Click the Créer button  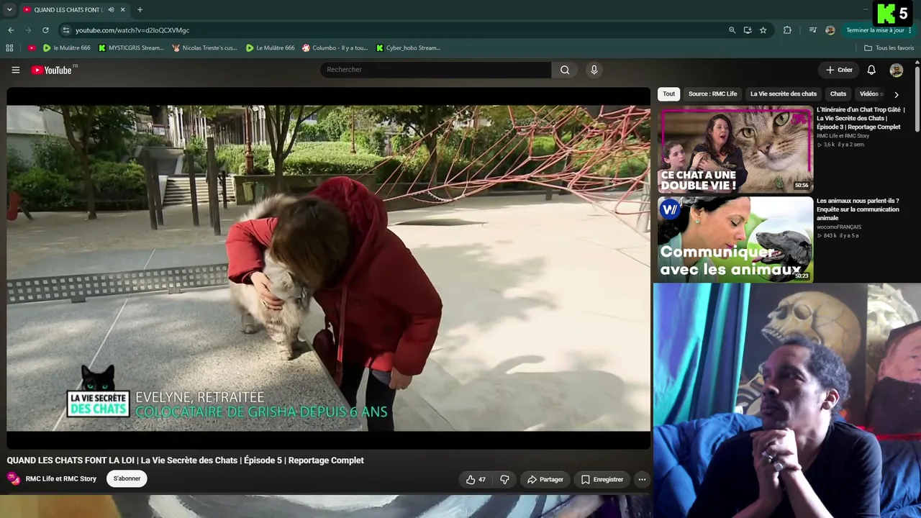pos(839,70)
